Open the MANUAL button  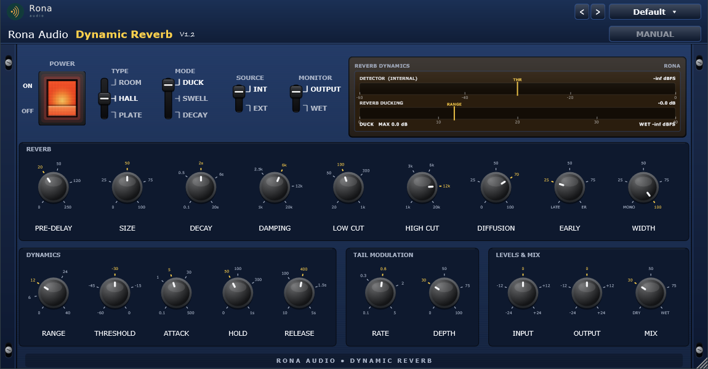pyautogui.click(x=654, y=34)
